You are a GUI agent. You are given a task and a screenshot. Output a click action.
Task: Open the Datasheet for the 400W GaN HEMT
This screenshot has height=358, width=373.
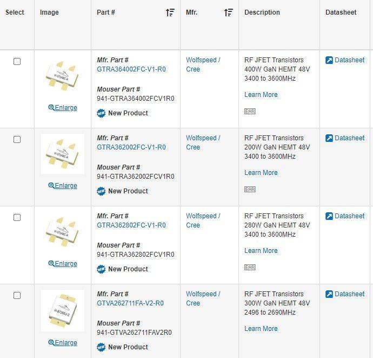tap(345, 60)
